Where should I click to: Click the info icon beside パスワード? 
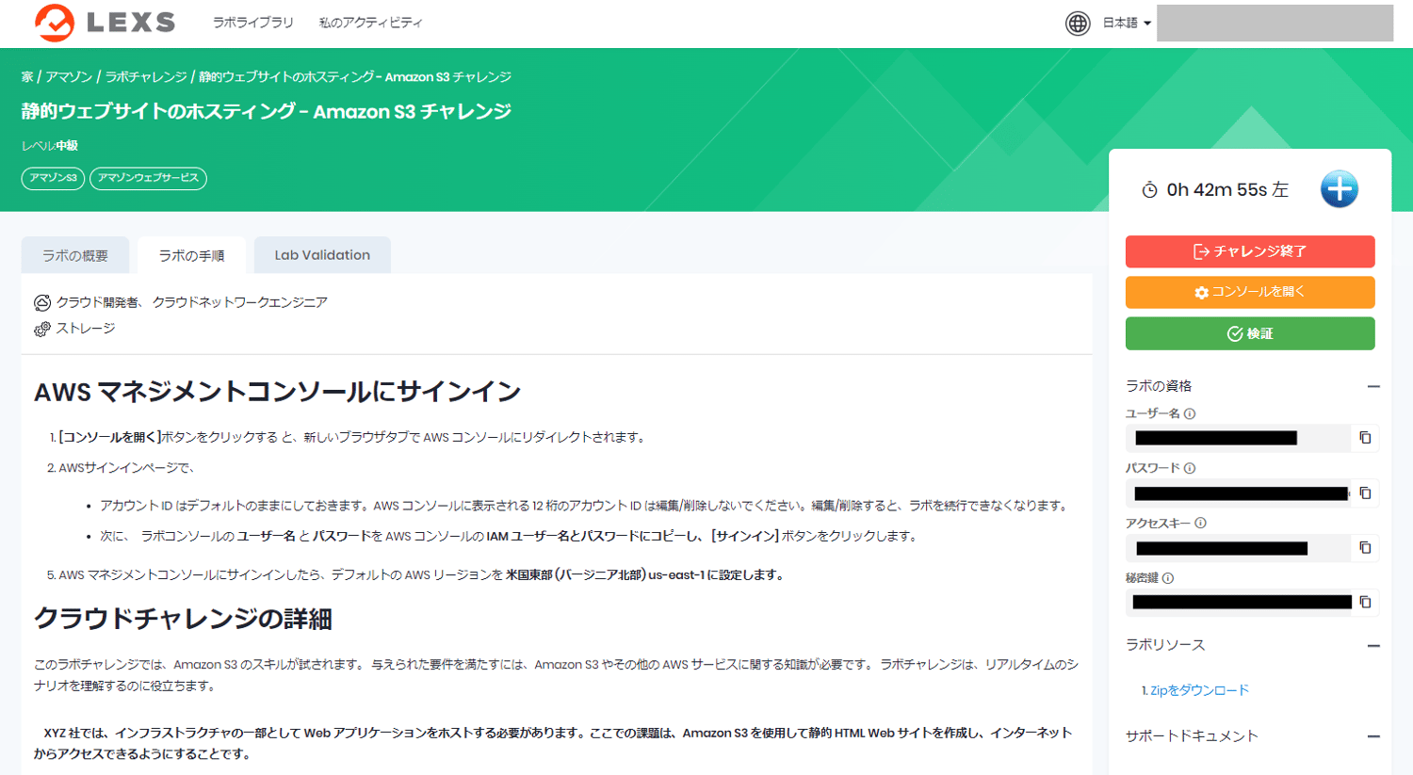[x=1190, y=468]
